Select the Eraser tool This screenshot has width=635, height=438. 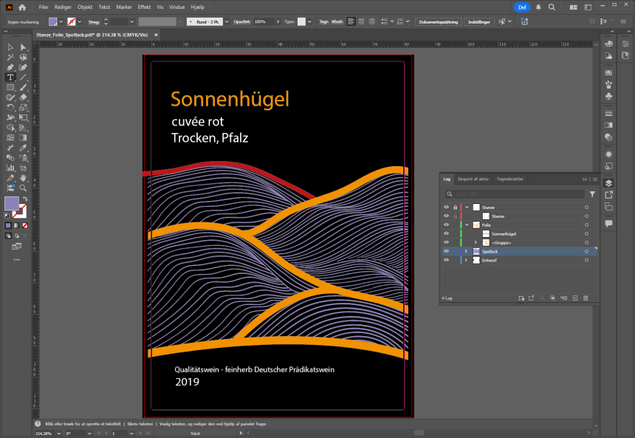[24, 97]
